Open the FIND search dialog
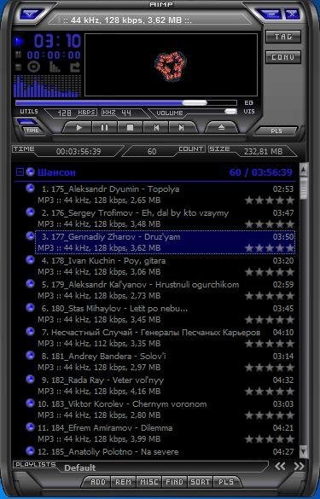Screen dimensions: 320x499 coord(174,482)
